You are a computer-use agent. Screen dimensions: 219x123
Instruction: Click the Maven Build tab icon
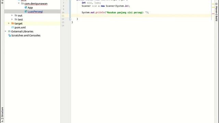216,4
